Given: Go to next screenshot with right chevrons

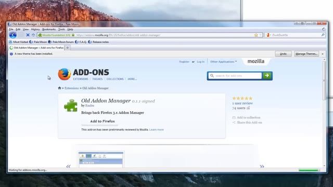Looking at the screenshot, I should pyautogui.click(x=262, y=166).
